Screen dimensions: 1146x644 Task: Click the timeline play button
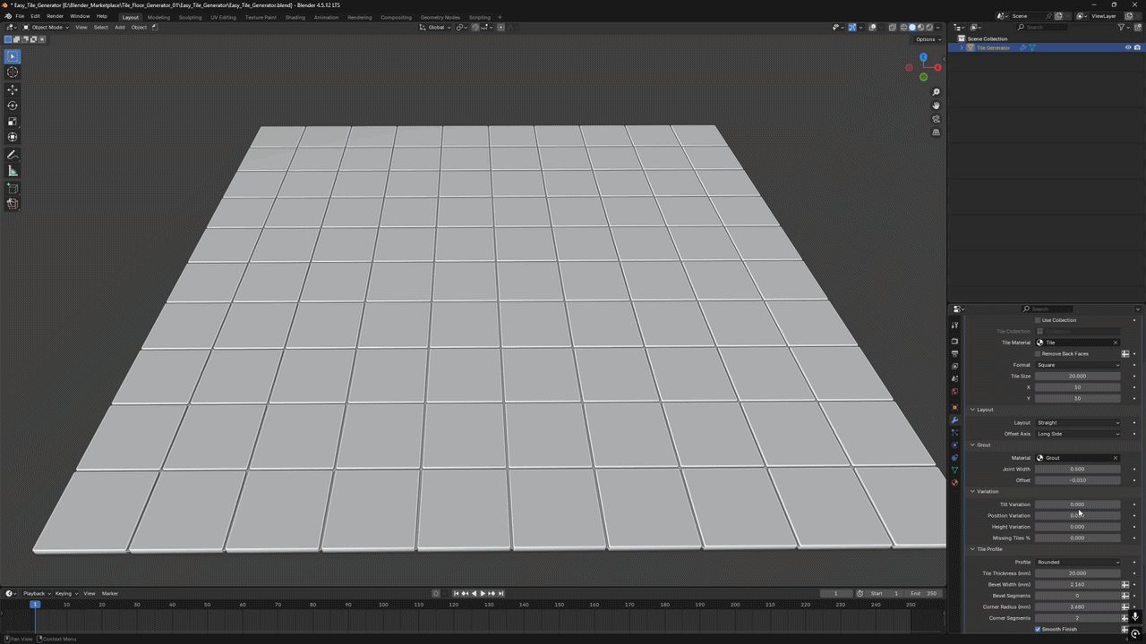pos(483,593)
